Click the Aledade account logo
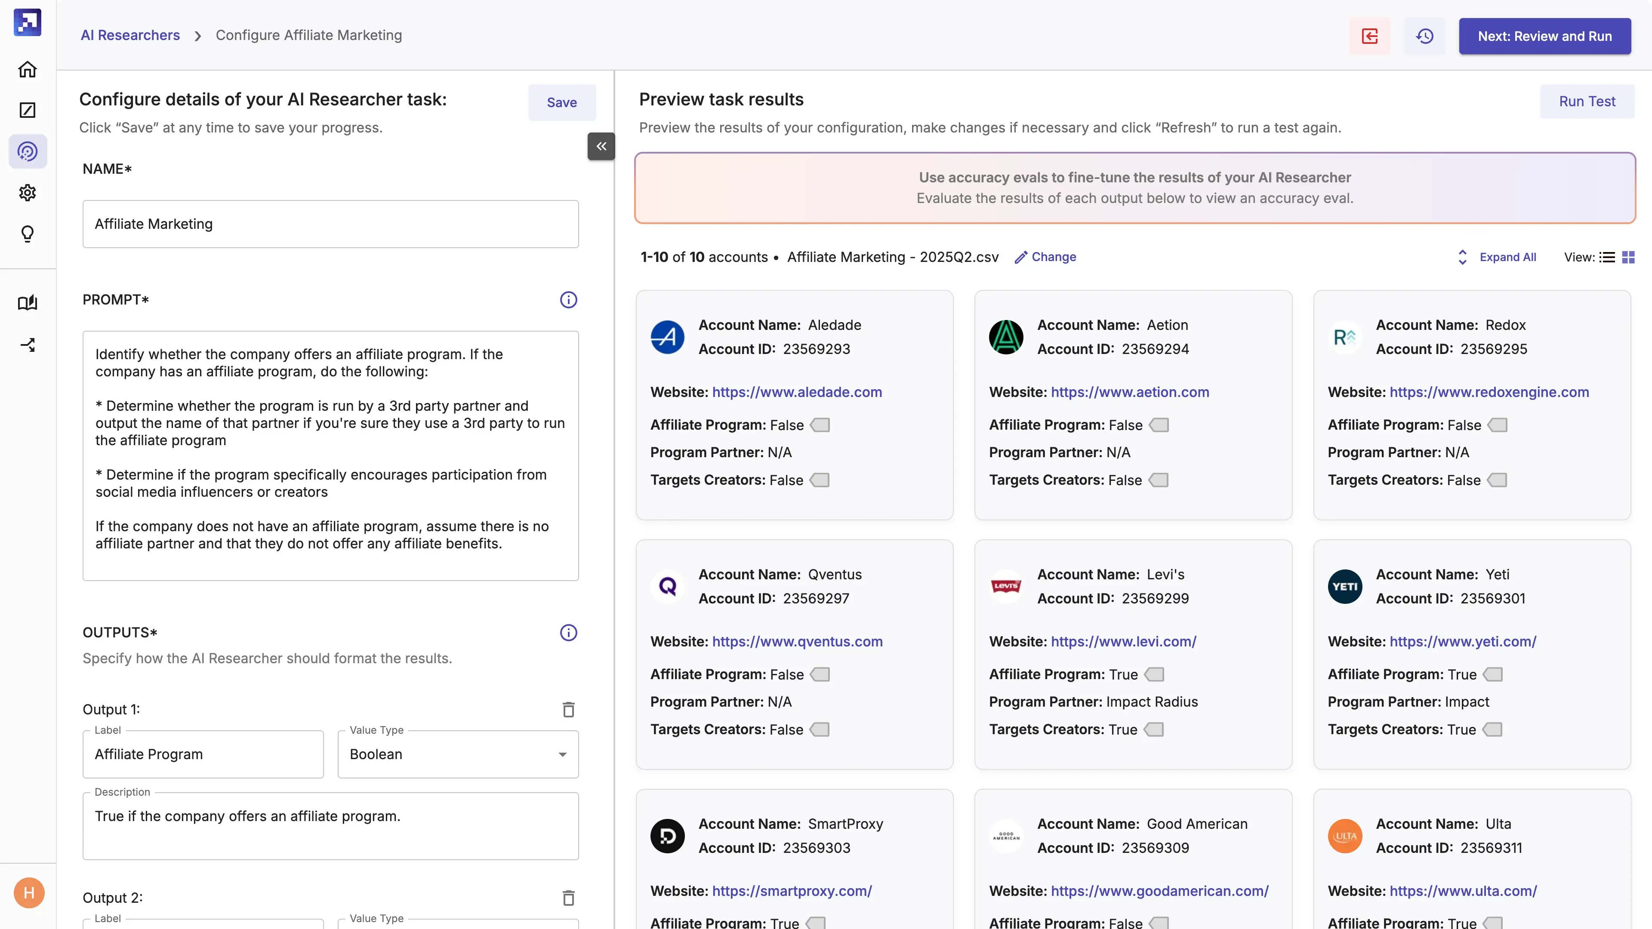This screenshot has height=929, width=1652. coord(668,337)
